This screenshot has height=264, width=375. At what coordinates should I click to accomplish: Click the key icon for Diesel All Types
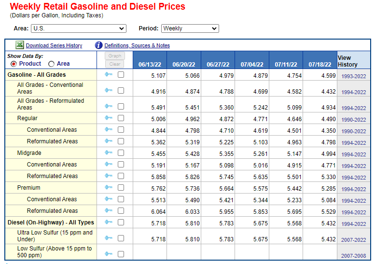pyautogui.click(x=109, y=222)
